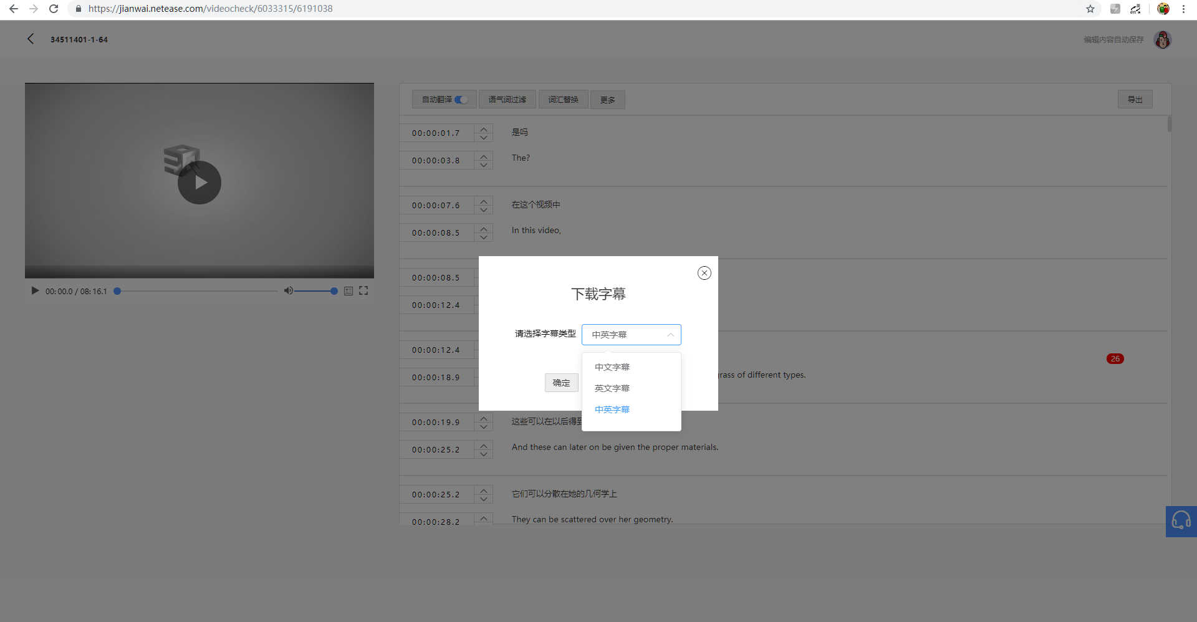Screen dimensions: 1197x622
Task: Open 语气词过滤 filter button
Action: [507, 100]
